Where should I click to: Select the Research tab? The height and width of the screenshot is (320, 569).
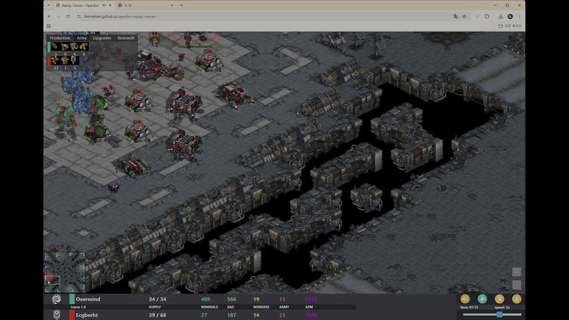coord(126,38)
